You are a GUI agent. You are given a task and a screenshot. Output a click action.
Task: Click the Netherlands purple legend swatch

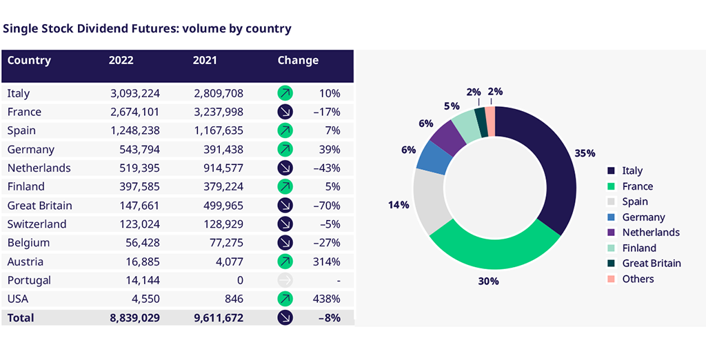(x=611, y=233)
